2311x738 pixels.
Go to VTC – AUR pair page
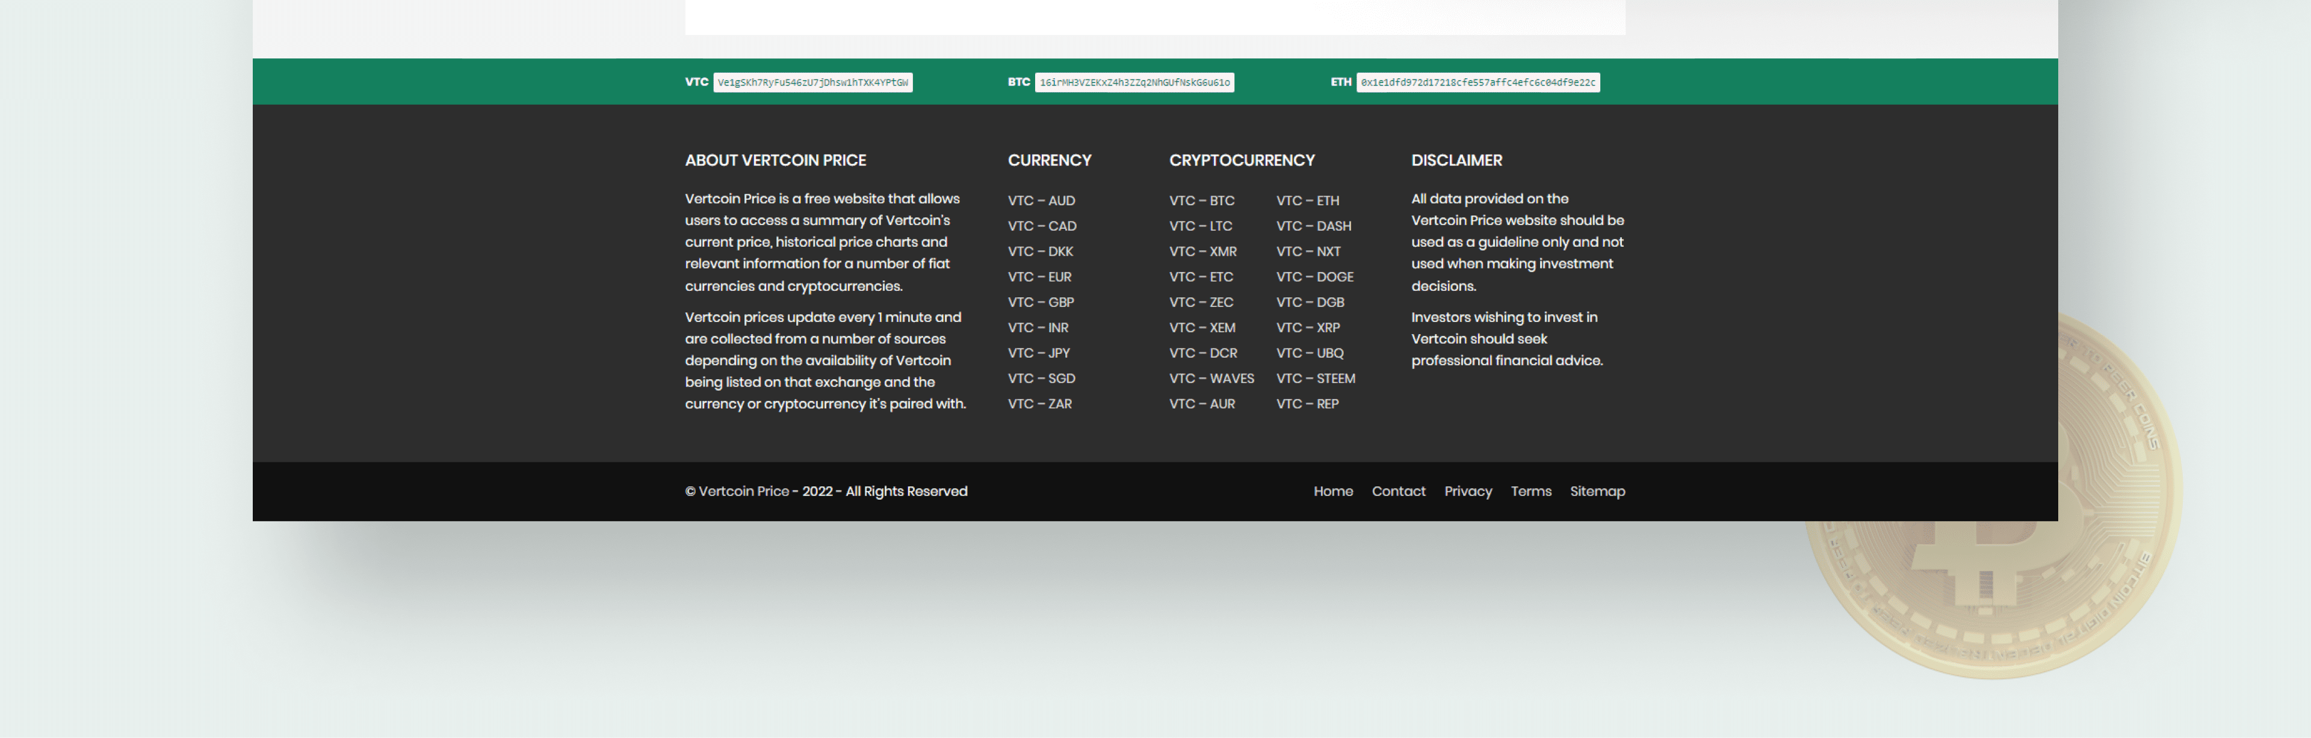pyautogui.click(x=1202, y=404)
